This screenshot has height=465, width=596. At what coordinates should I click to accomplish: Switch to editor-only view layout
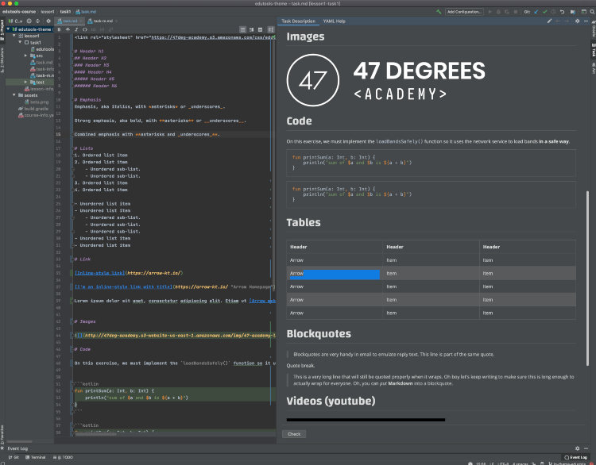tap(242, 29)
